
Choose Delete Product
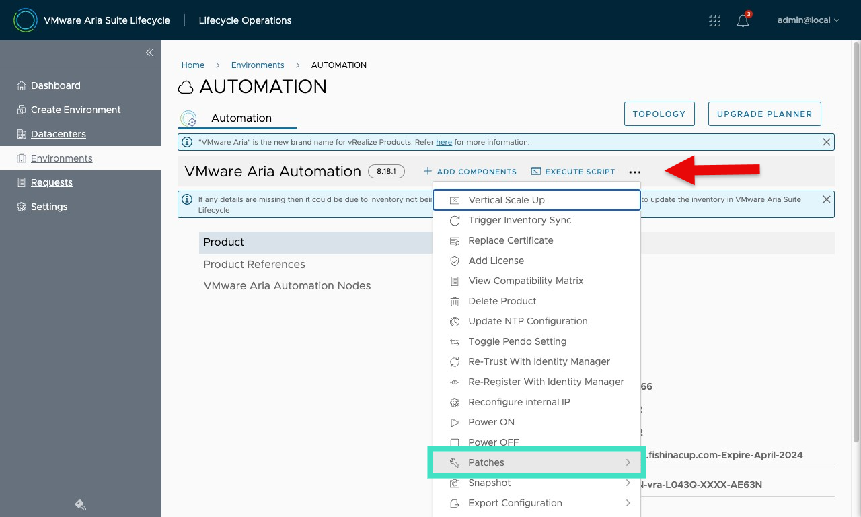click(x=537, y=301)
